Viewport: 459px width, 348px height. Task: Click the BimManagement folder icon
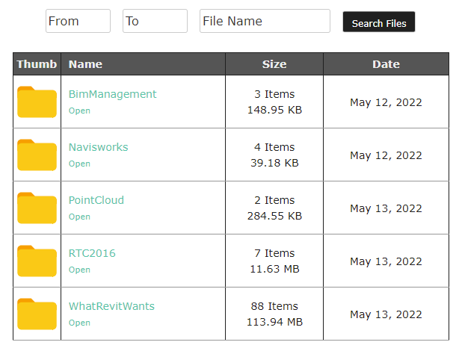(37, 102)
